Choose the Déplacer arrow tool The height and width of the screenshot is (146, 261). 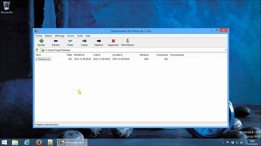(x=99, y=41)
